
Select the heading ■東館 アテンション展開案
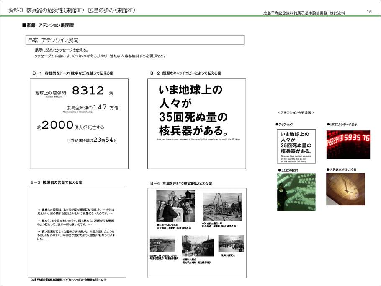click(48, 25)
